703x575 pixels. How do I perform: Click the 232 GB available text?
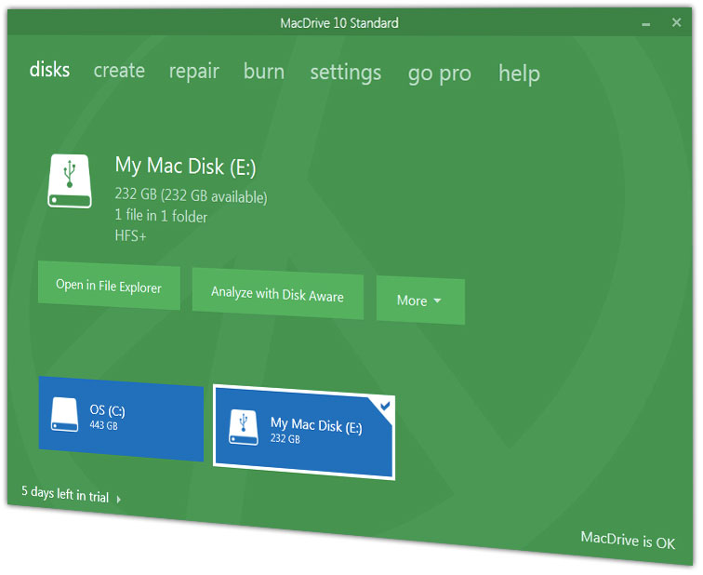191,196
